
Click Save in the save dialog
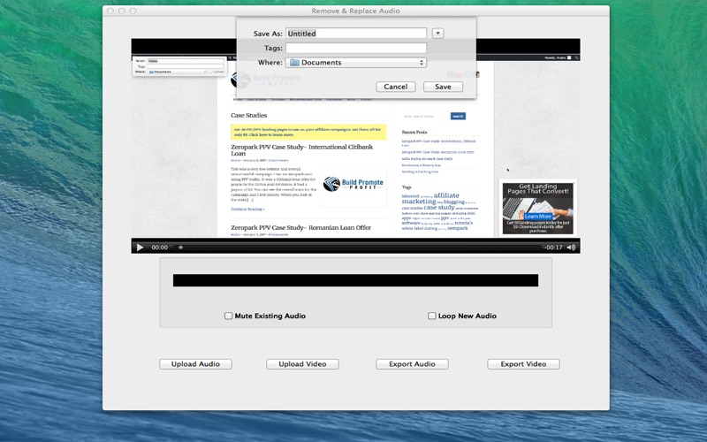pyautogui.click(x=443, y=87)
